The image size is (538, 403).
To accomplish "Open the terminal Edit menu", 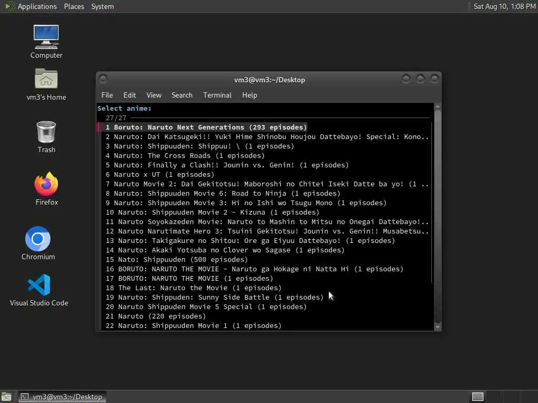I will (129, 96).
